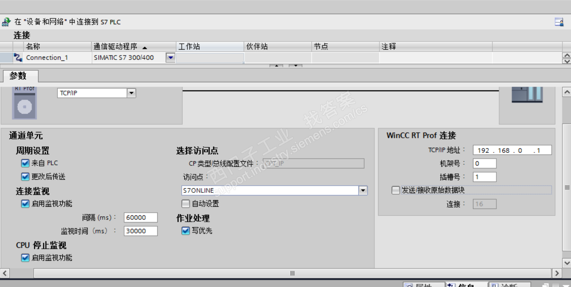Collapse the table pane with the up splitter arrow
The height and width of the screenshot is (287, 571).
click(x=276, y=66)
